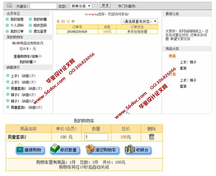Open order number 201662201628
This screenshot has height=176, width=216.
pyautogui.click(x=77, y=32)
